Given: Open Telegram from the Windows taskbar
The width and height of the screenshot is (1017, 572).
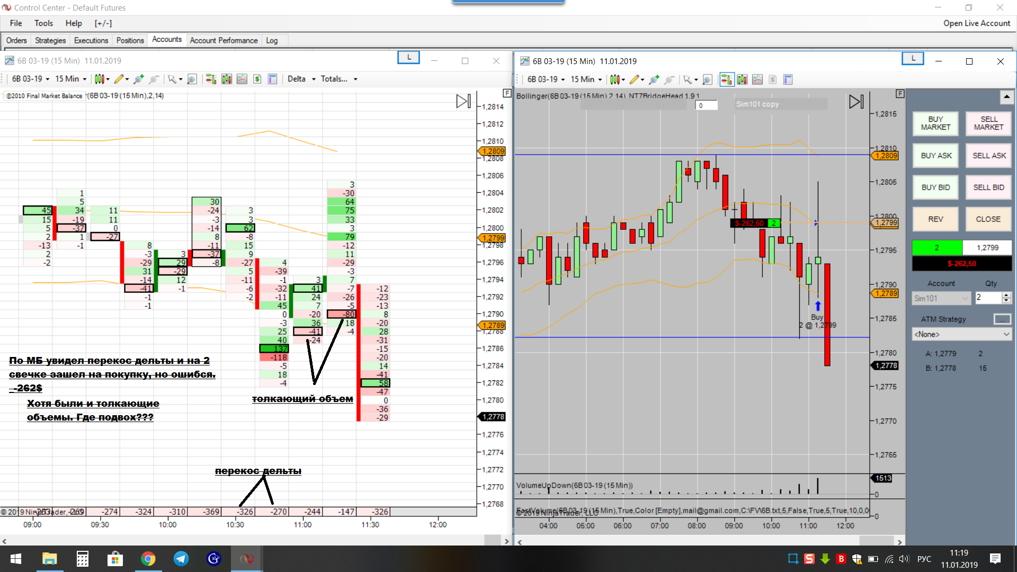Looking at the screenshot, I should click(181, 559).
